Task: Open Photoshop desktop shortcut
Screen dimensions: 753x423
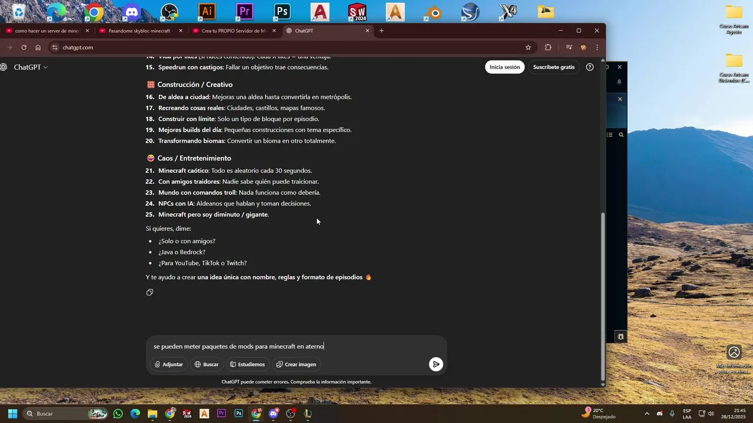Action: coord(282,11)
